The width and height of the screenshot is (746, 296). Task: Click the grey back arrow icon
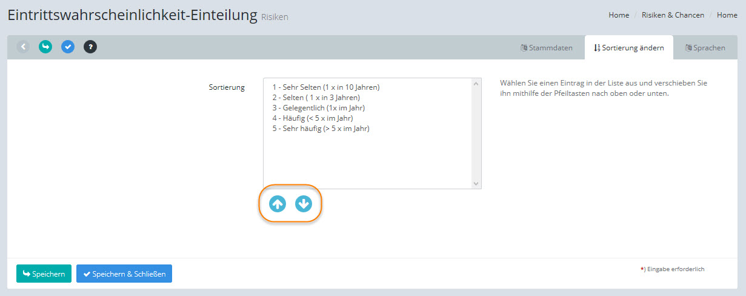[x=23, y=47]
